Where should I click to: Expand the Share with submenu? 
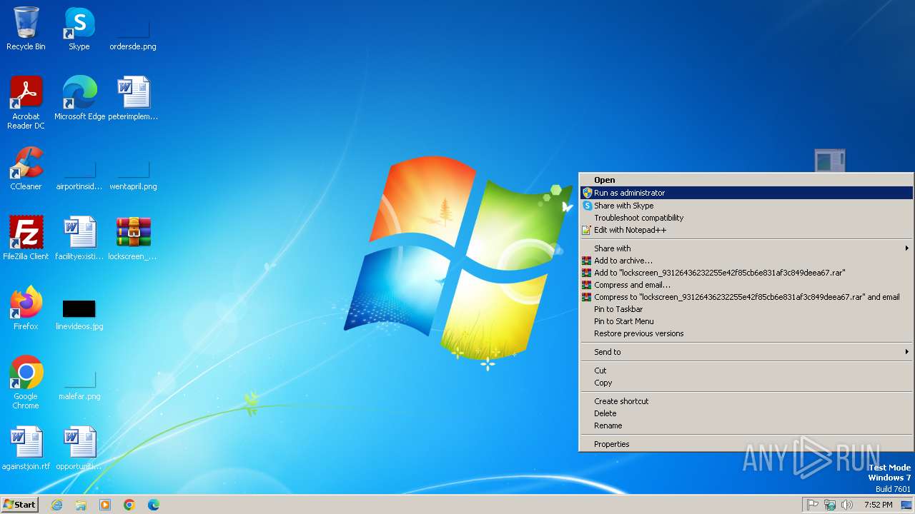pos(746,248)
